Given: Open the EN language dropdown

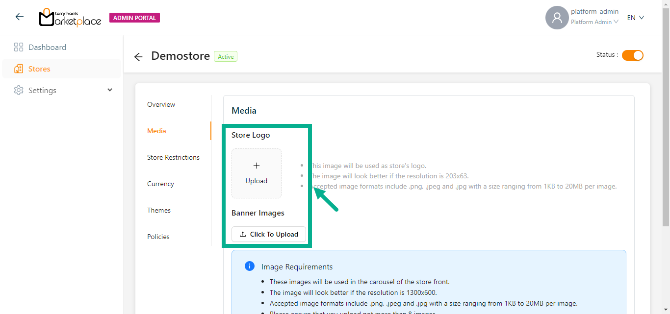Looking at the screenshot, I should point(635,18).
